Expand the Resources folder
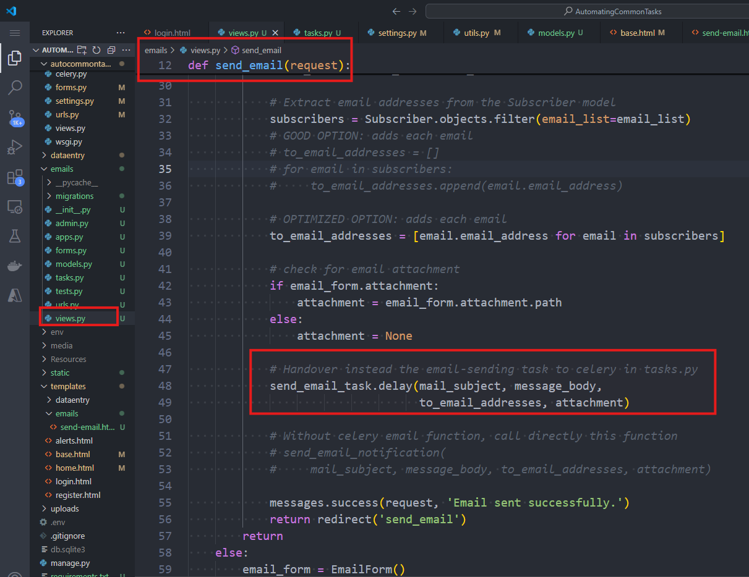The image size is (749, 577). coord(82,359)
